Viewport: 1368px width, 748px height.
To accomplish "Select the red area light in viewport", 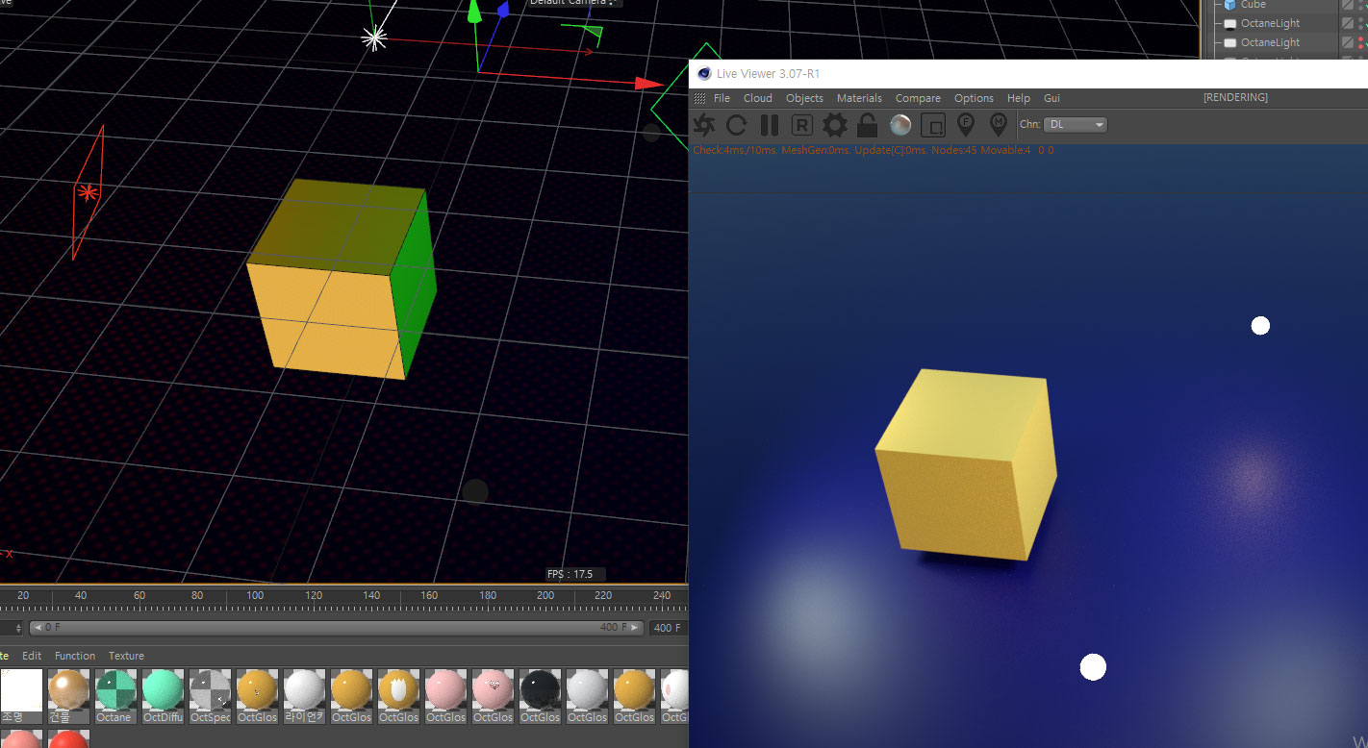I will (88, 192).
